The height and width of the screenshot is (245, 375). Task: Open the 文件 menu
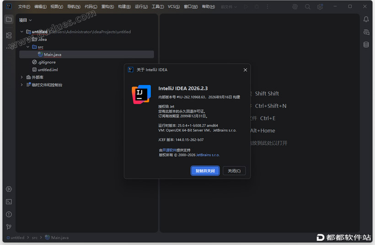coord(24,7)
